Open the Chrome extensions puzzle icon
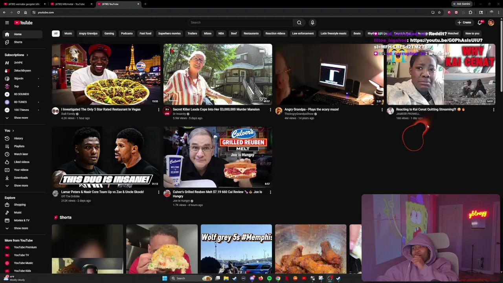Image resolution: width=503 pixels, height=283 pixels. click(x=470, y=12)
